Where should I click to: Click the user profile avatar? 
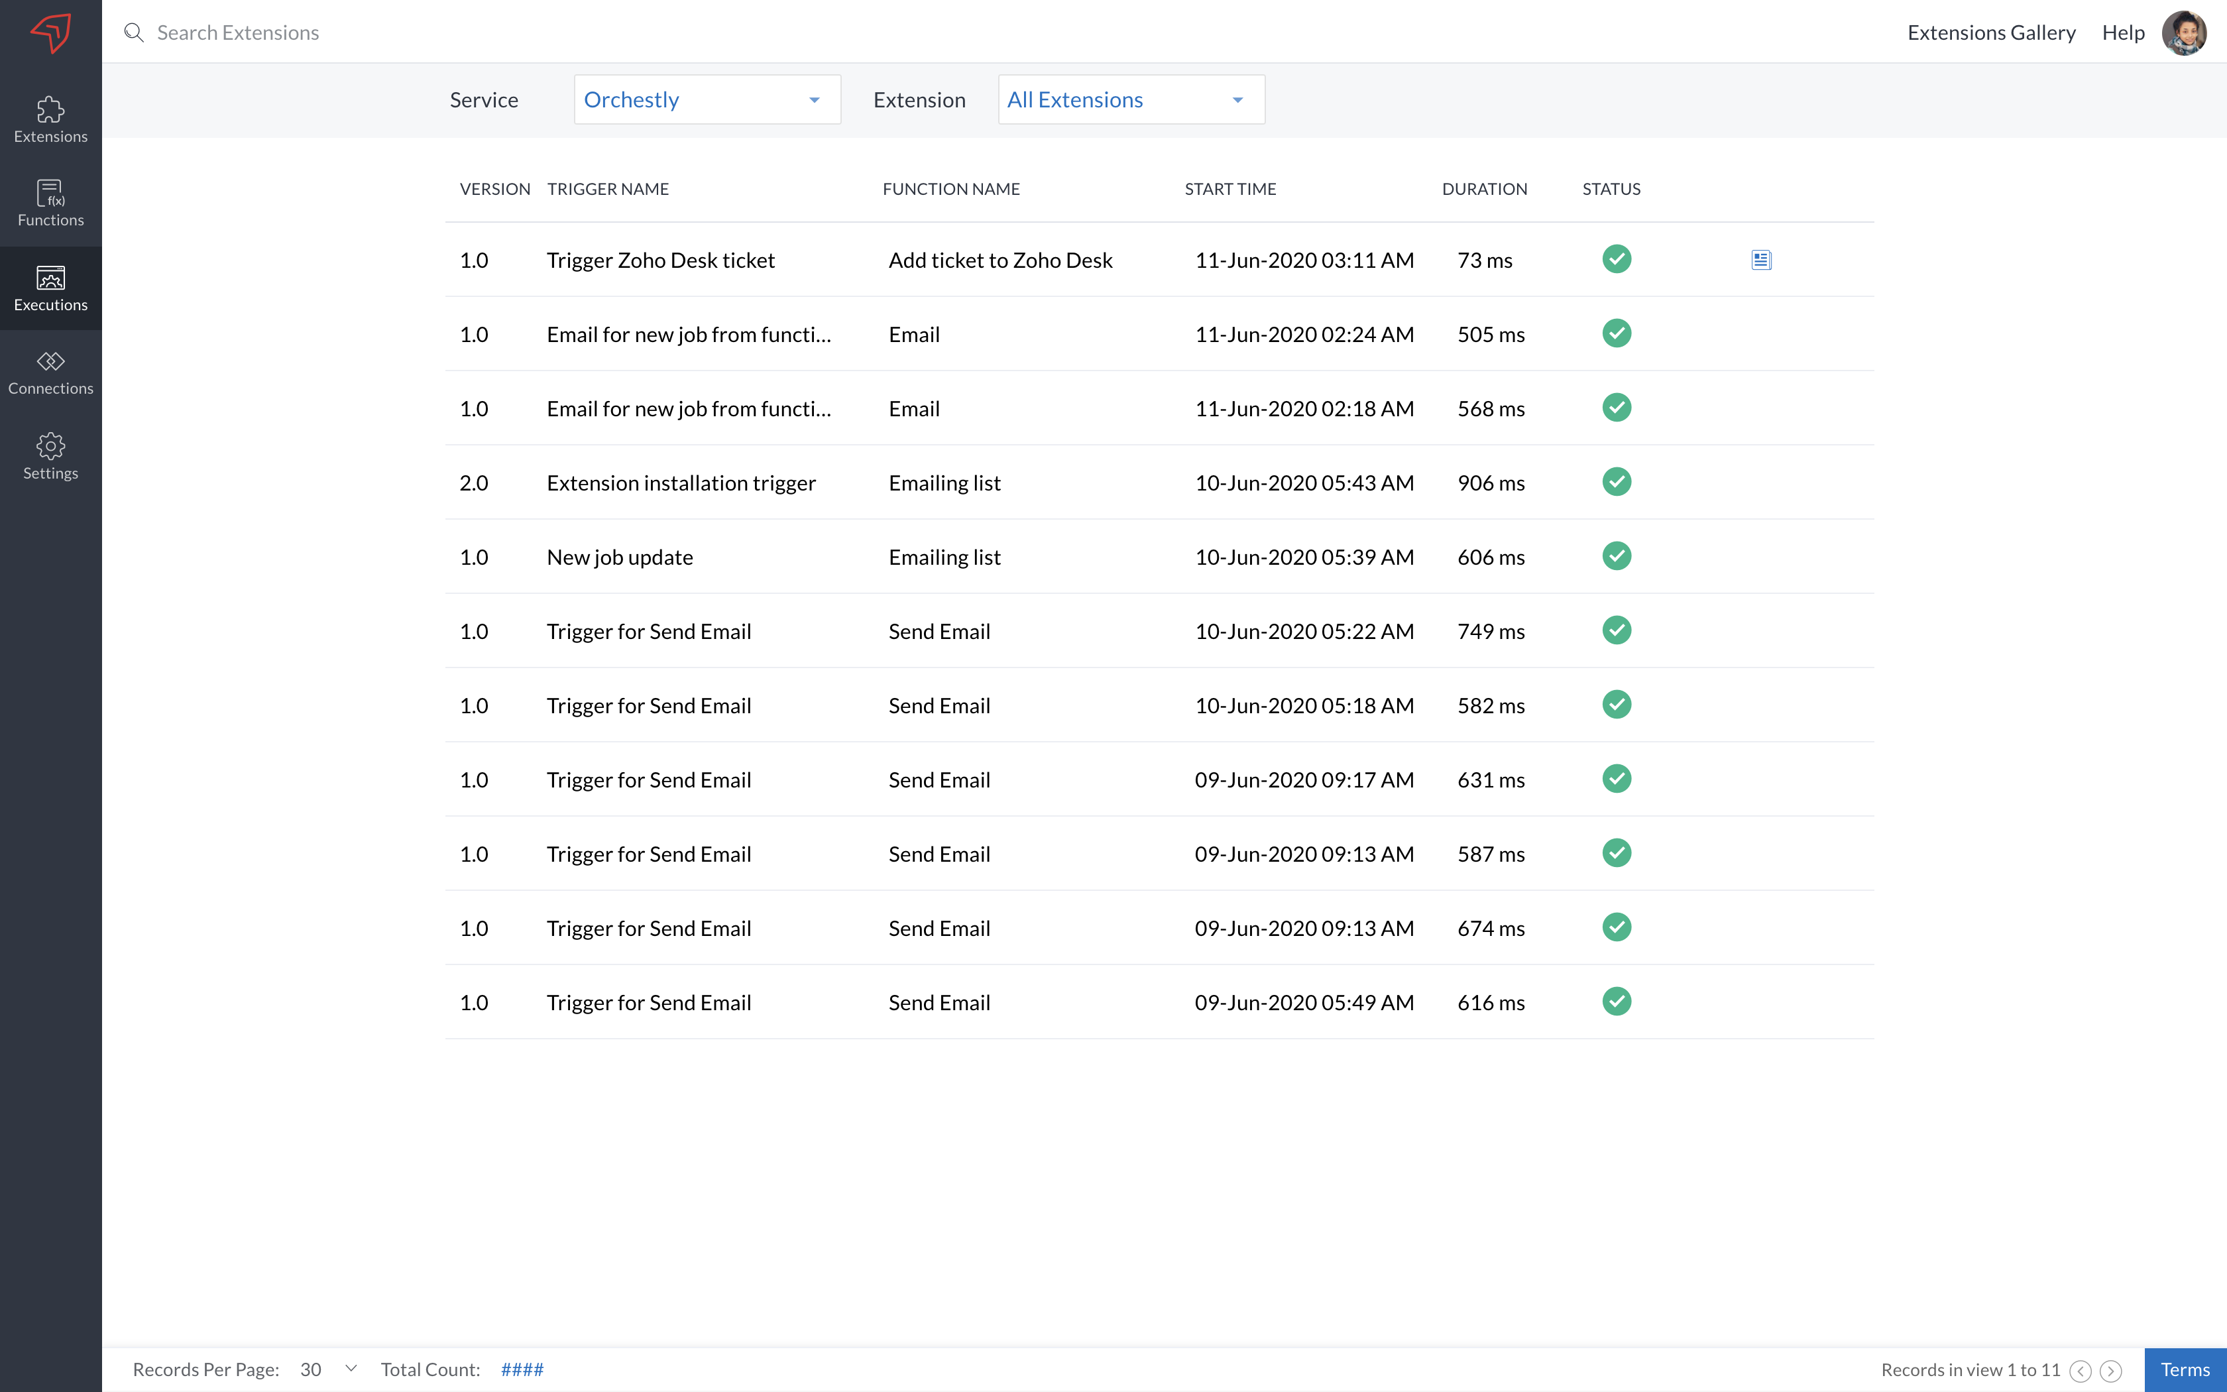coord(2184,33)
